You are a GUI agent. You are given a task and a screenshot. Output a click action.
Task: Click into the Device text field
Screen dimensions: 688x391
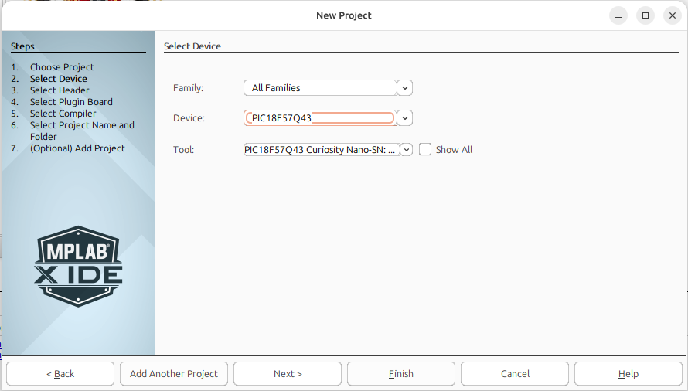tap(320, 118)
